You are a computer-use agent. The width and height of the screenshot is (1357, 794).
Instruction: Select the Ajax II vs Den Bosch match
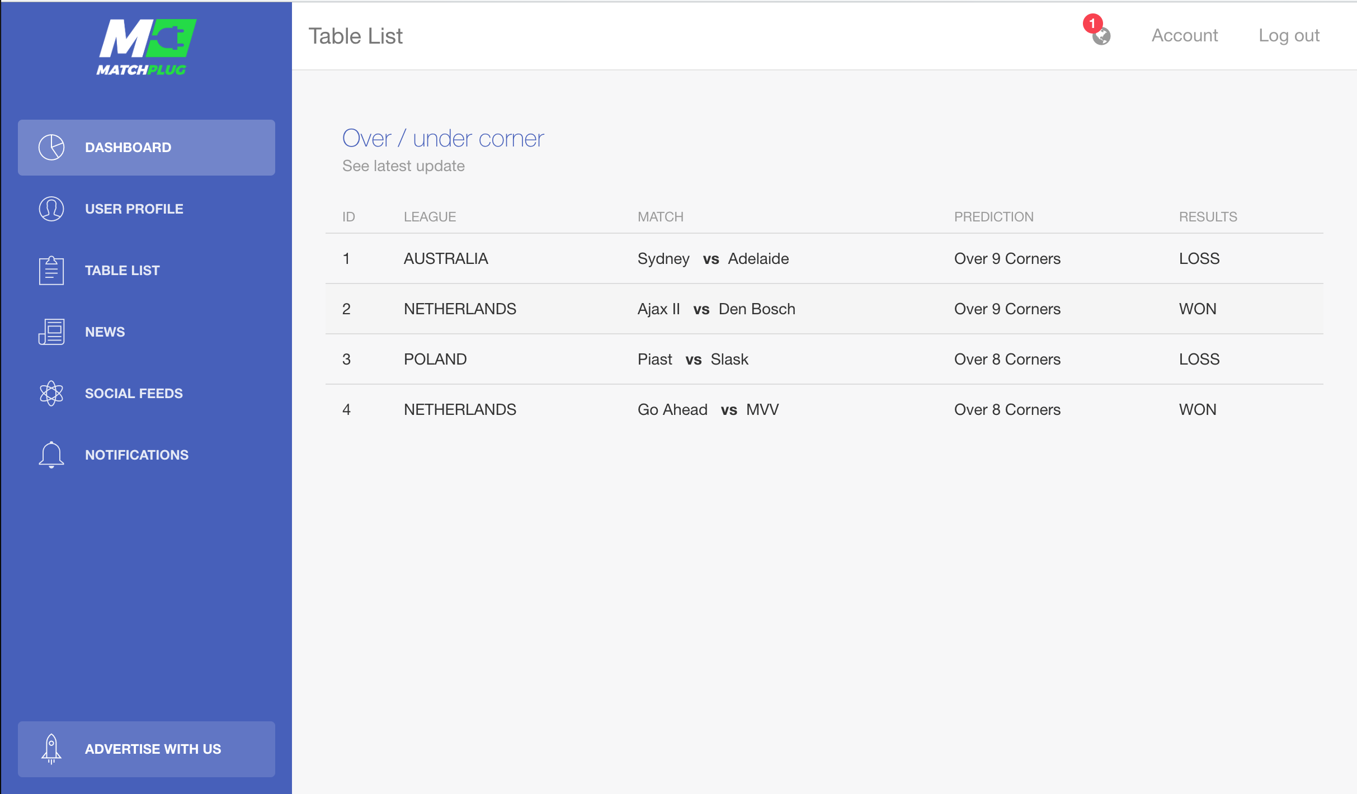point(717,309)
